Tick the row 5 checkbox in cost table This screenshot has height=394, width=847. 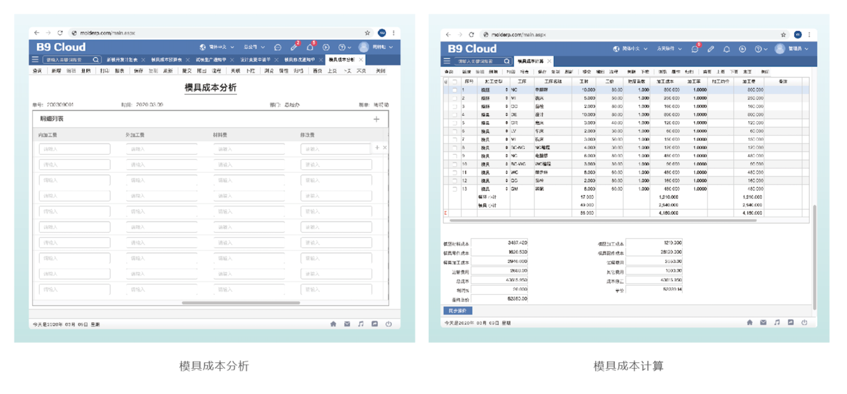[454, 123]
